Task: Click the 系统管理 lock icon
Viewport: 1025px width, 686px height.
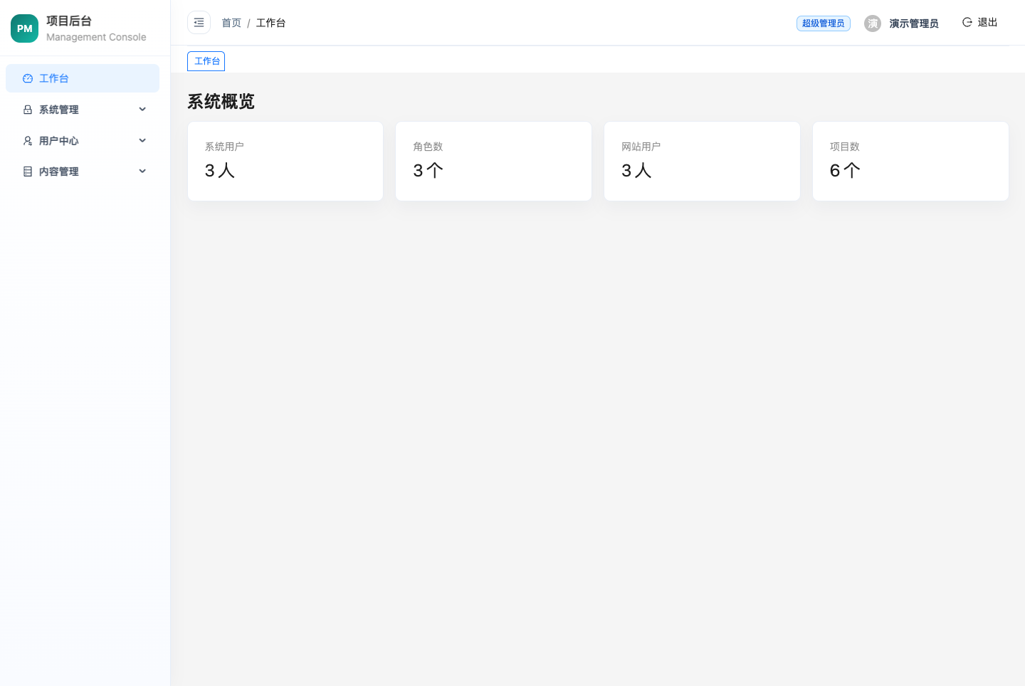Action: 28,110
